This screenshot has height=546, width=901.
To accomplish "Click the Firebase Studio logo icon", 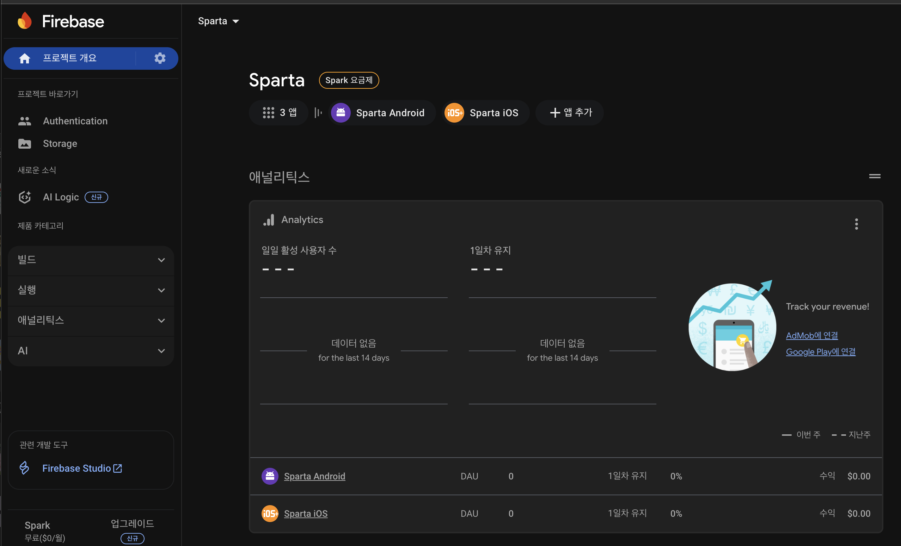I will [x=24, y=468].
